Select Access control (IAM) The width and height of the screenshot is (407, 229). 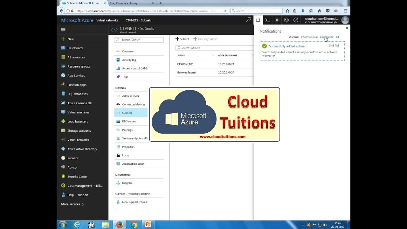point(135,68)
